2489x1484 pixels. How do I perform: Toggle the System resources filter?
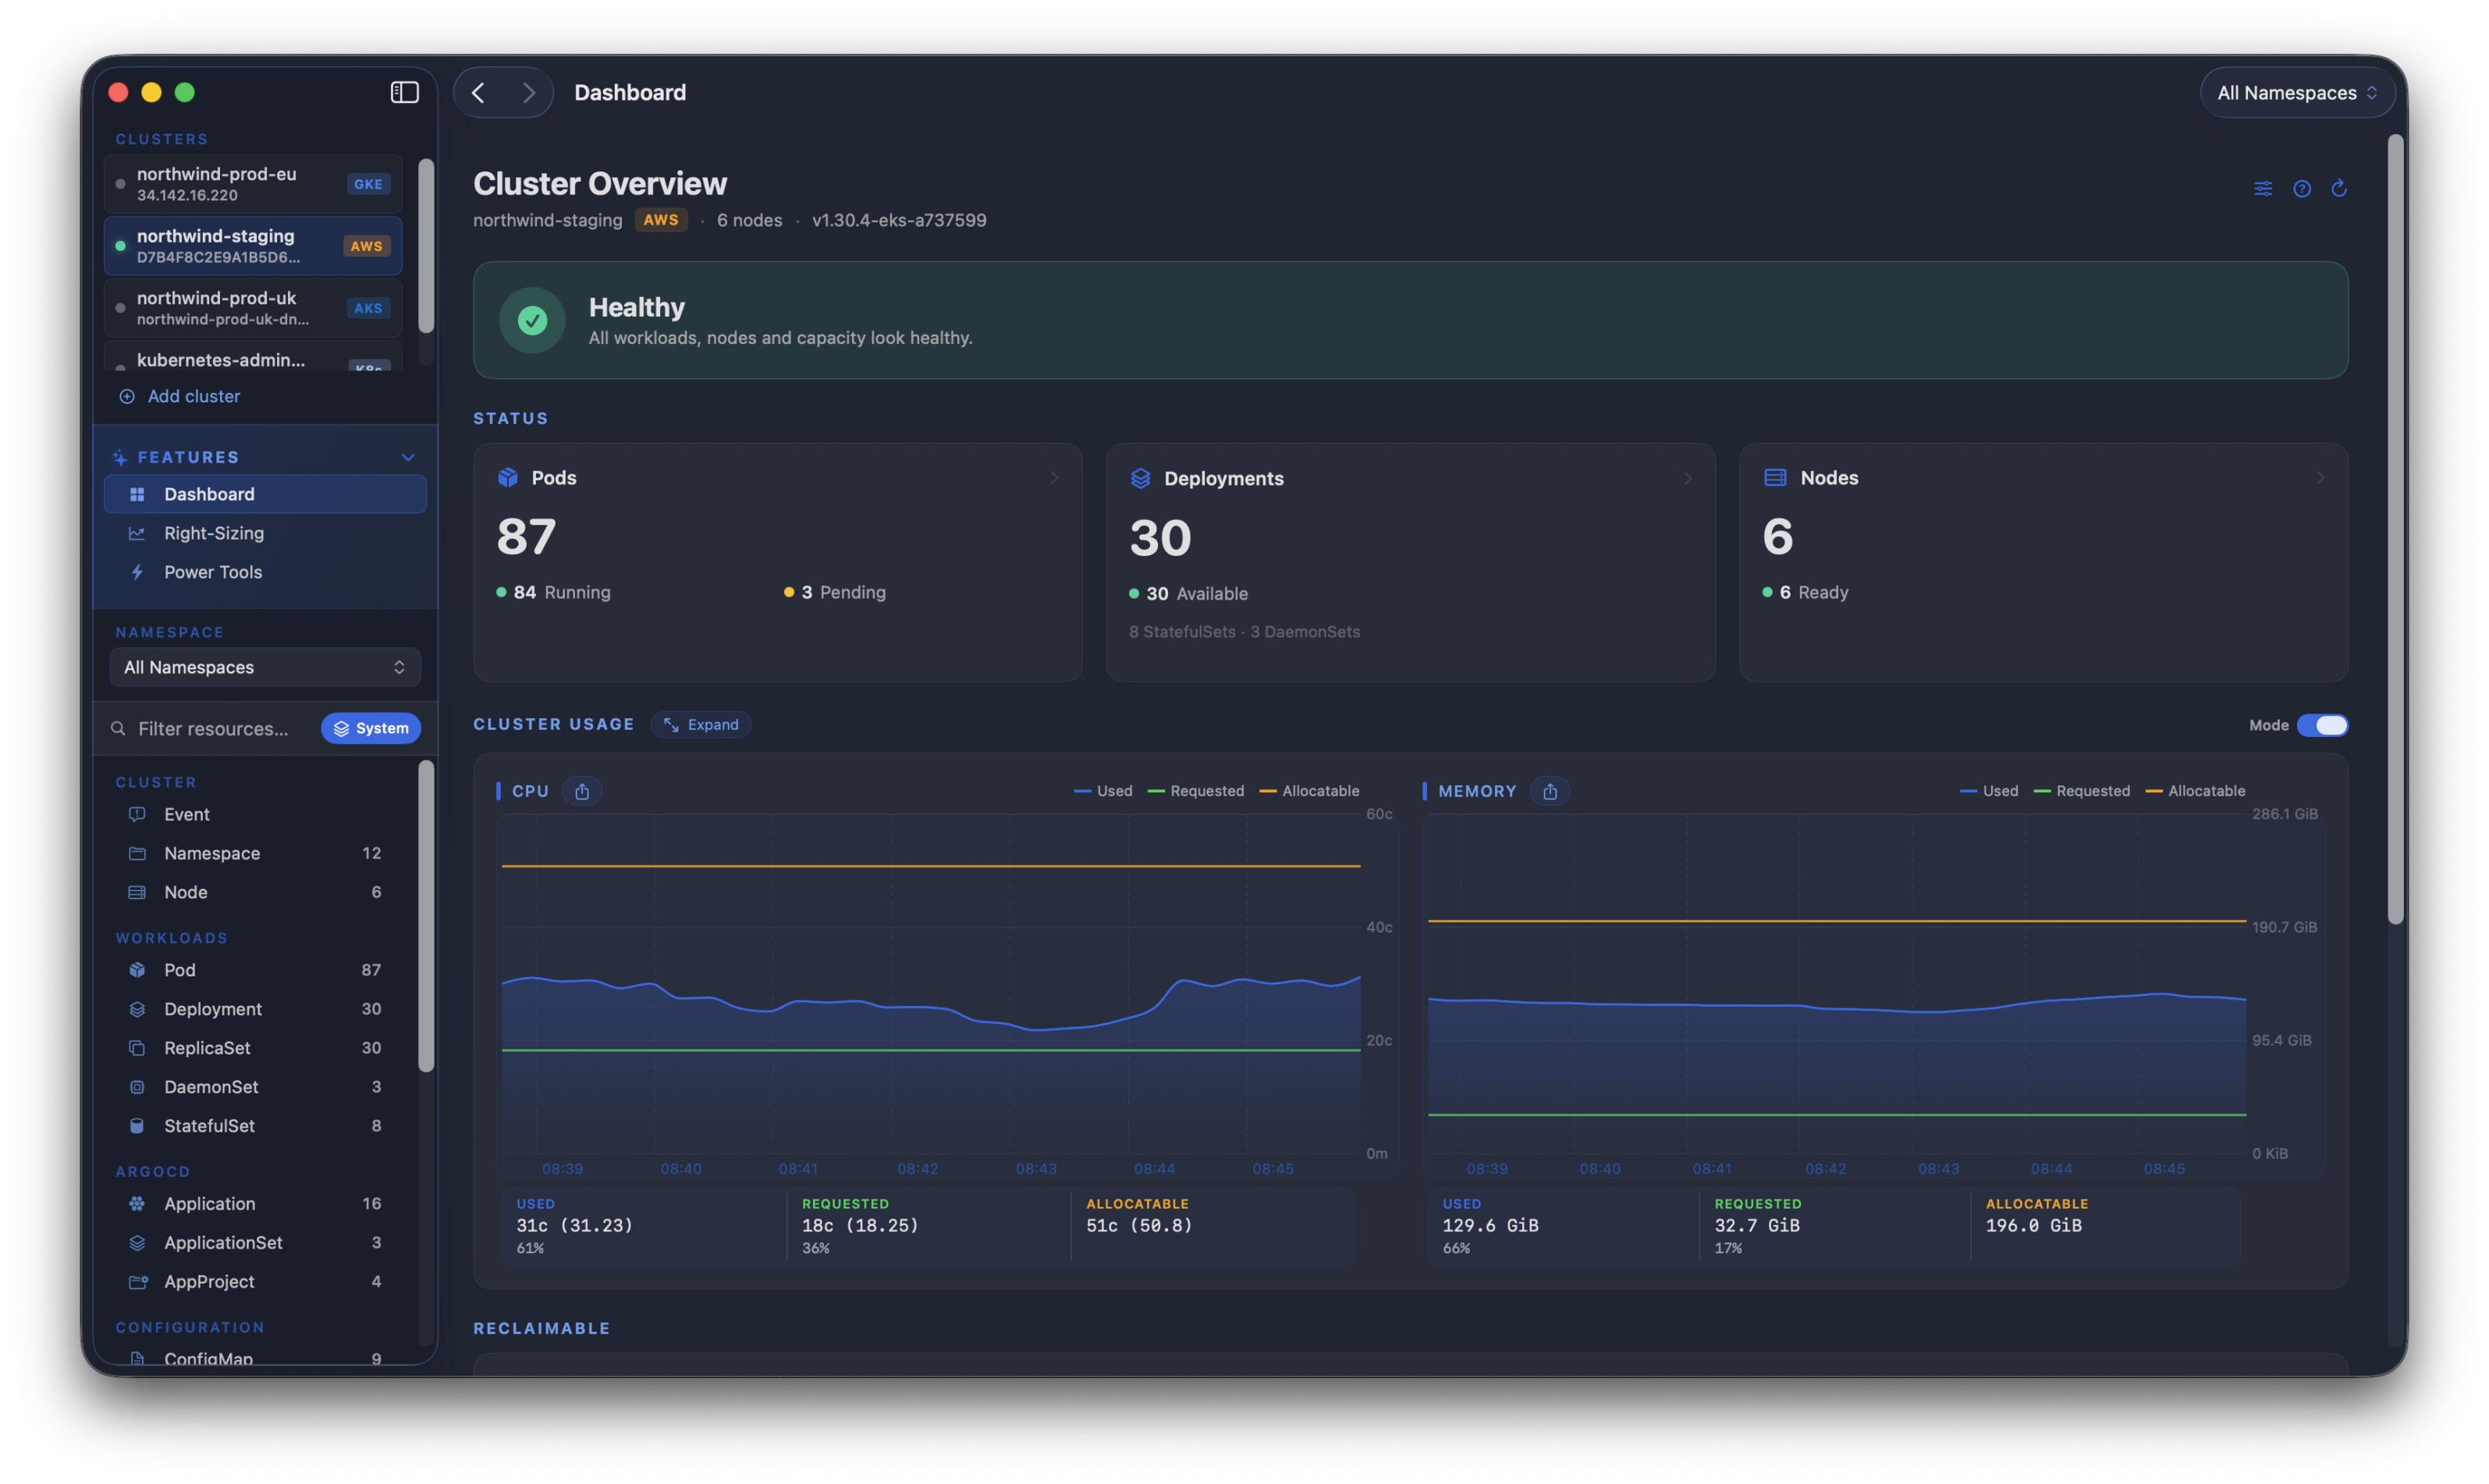point(370,728)
